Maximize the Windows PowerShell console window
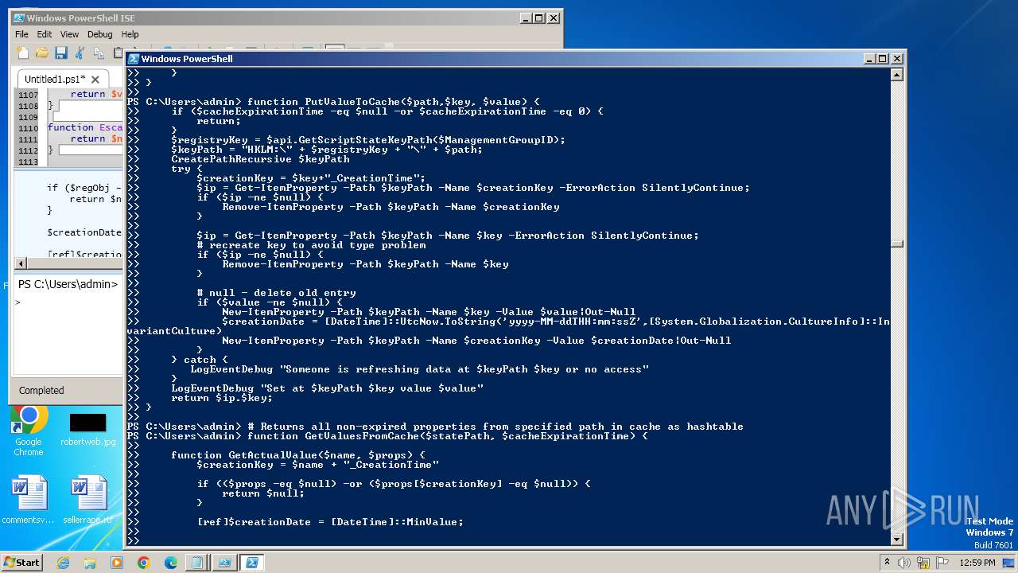The width and height of the screenshot is (1018, 573). click(883, 59)
